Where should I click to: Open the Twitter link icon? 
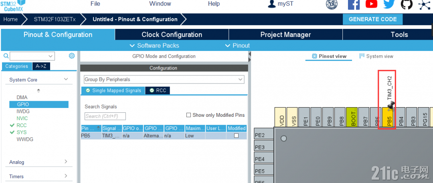tap(389, 4)
